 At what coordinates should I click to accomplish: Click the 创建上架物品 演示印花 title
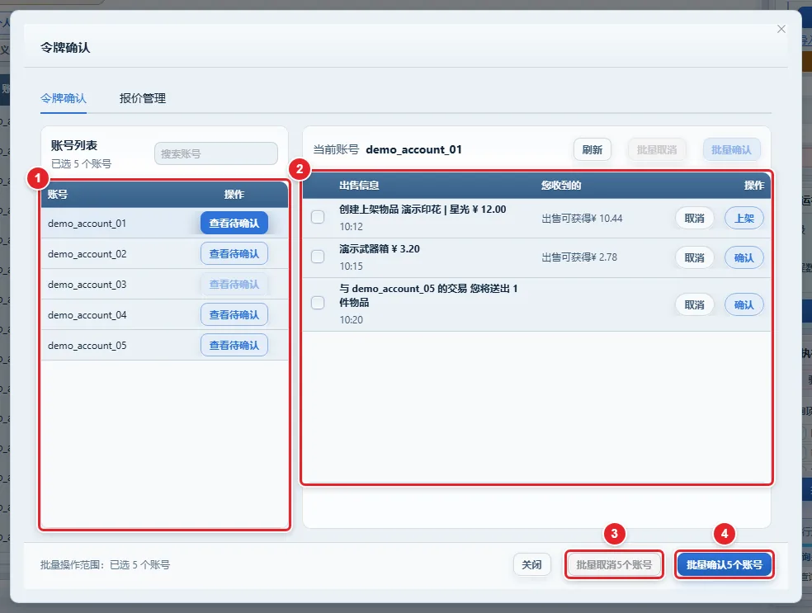[x=423, y=210]
